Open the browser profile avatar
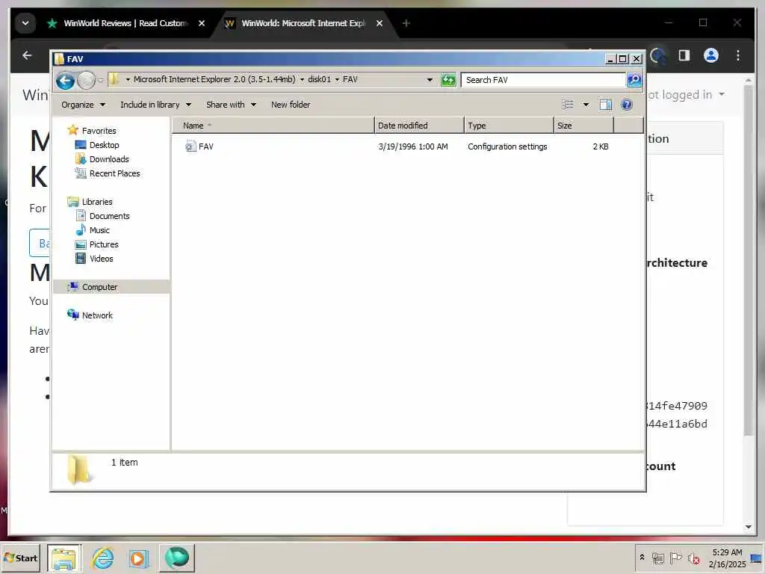The width and height of the screenshot is (765, 574). pos(711,55)
